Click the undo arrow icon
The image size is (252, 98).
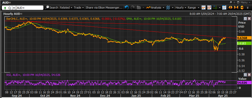[x=127, y=8]
